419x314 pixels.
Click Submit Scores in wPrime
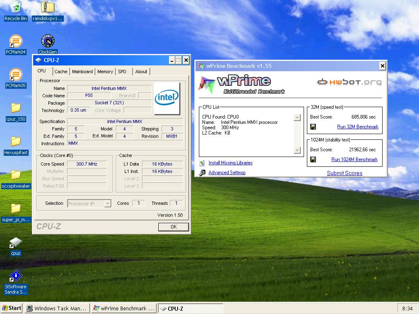pos(345,173)
